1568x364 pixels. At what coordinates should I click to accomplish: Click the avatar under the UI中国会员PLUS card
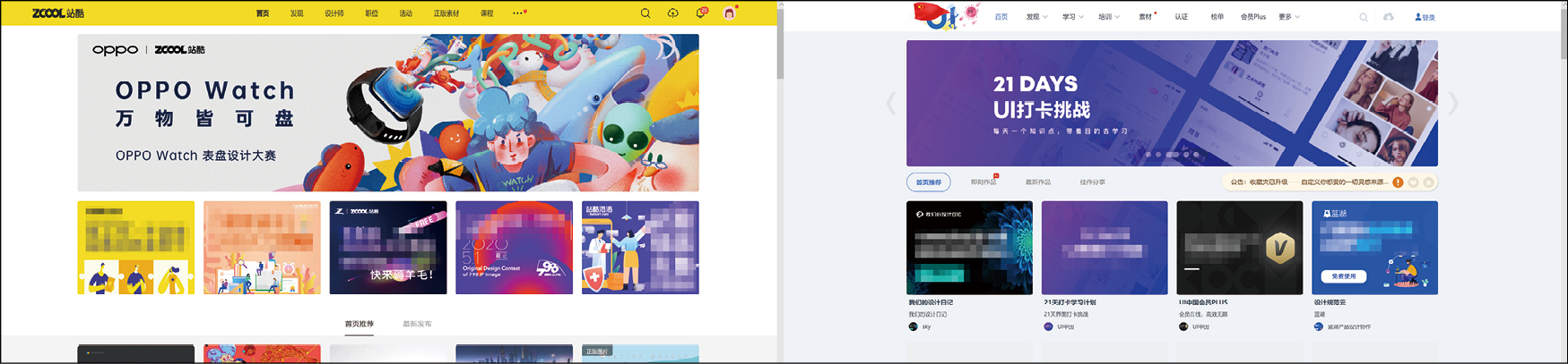click(1183, 326)
